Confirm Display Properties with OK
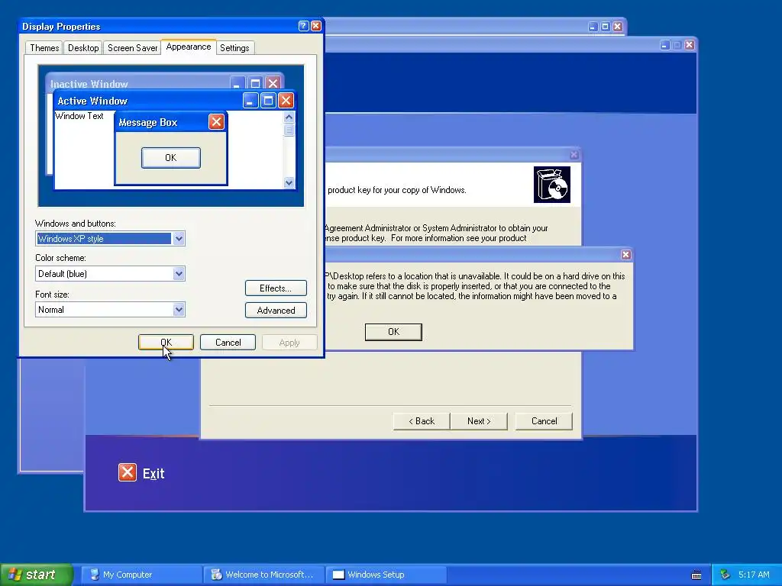The width and height of the screenshot is (782, 586). pos(166,343)
